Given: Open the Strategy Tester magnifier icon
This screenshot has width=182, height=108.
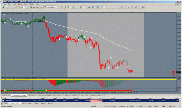Looking at the screenshot, I should (27, 7).
